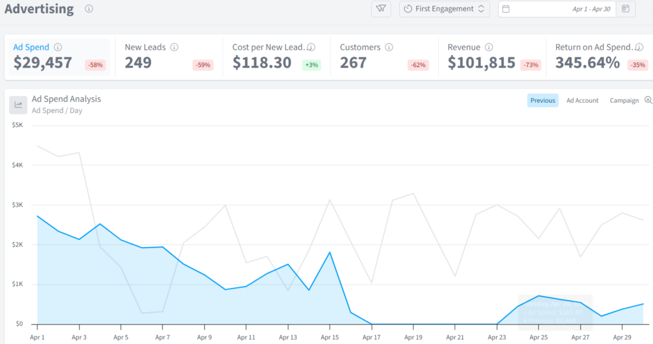Switch breakdown to Campaign
Image resolution: width=653 pixels, height=344 pixels.
click(624, 100)
